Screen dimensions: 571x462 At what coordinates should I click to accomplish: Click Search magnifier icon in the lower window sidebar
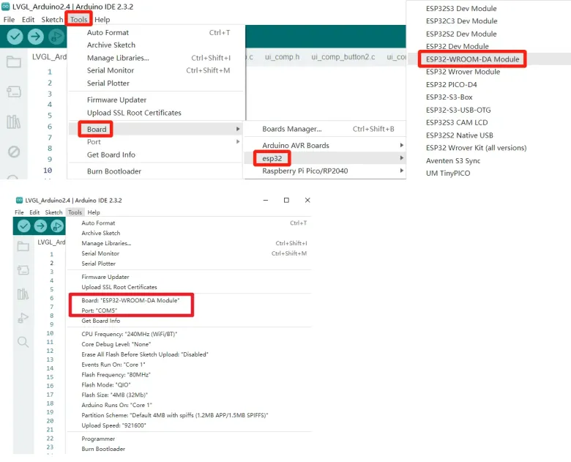tap(23, 342)
